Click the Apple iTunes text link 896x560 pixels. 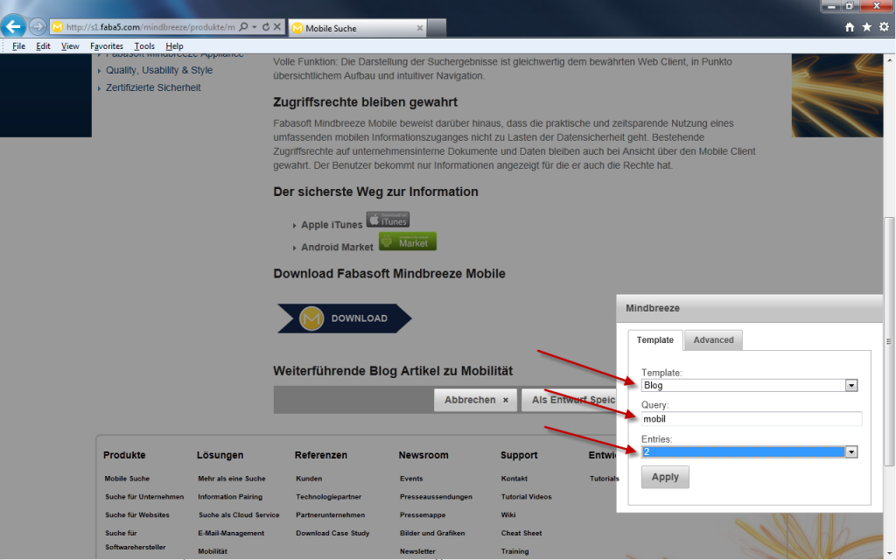332,225
